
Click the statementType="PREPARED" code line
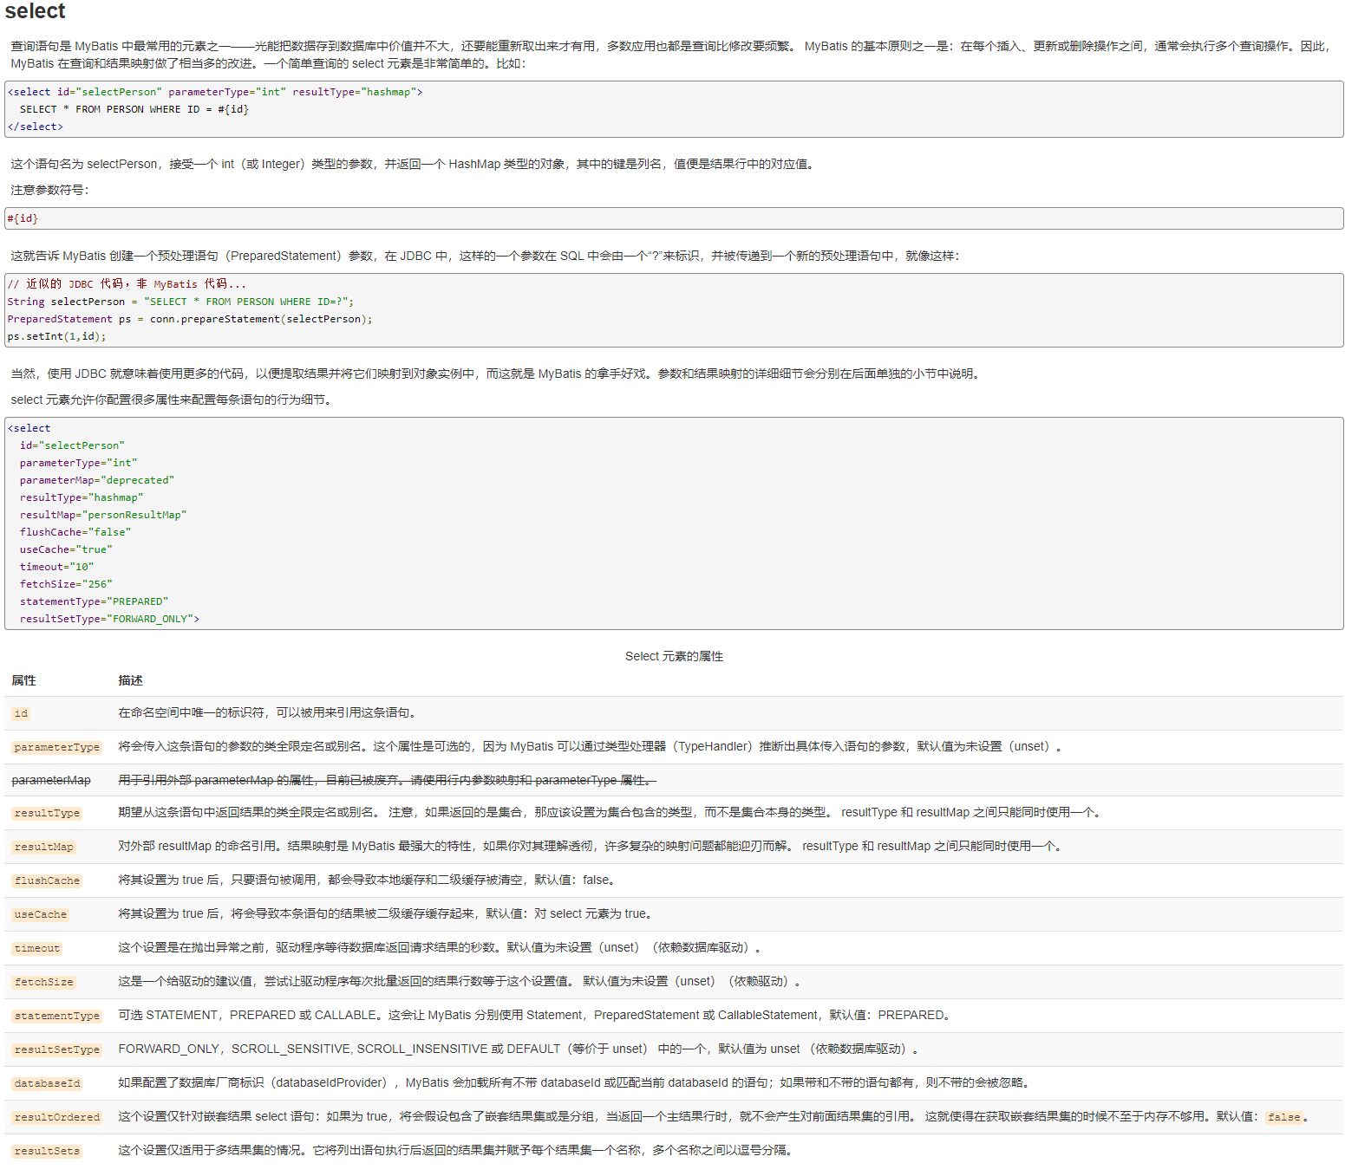pyautogui.click(x=95, y=601)
